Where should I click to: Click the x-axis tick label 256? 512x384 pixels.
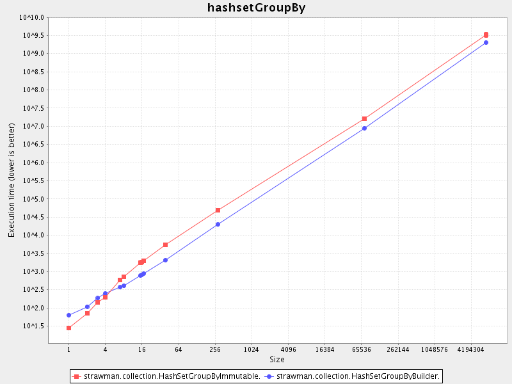coord(215,349)
